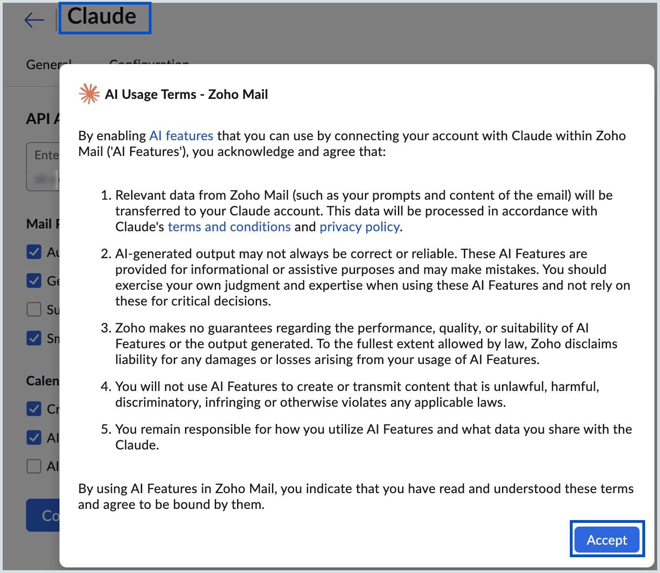Click the "AI Usage Terms - Zoho Mail" heading
This screenshot has width=660, height=573.
coord(186,94)
